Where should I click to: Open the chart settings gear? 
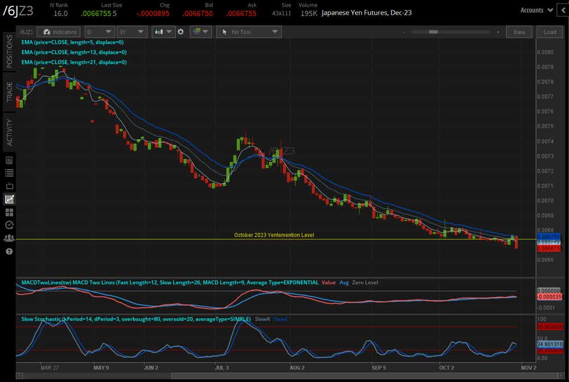point(182,32)
